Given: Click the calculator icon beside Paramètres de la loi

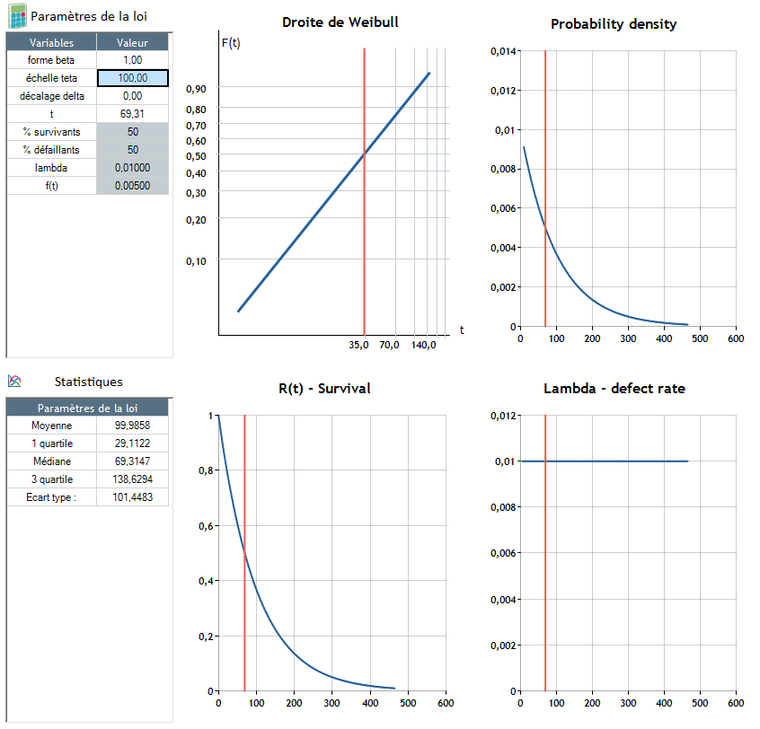Looking at the screenshot, I should (17, 16).
